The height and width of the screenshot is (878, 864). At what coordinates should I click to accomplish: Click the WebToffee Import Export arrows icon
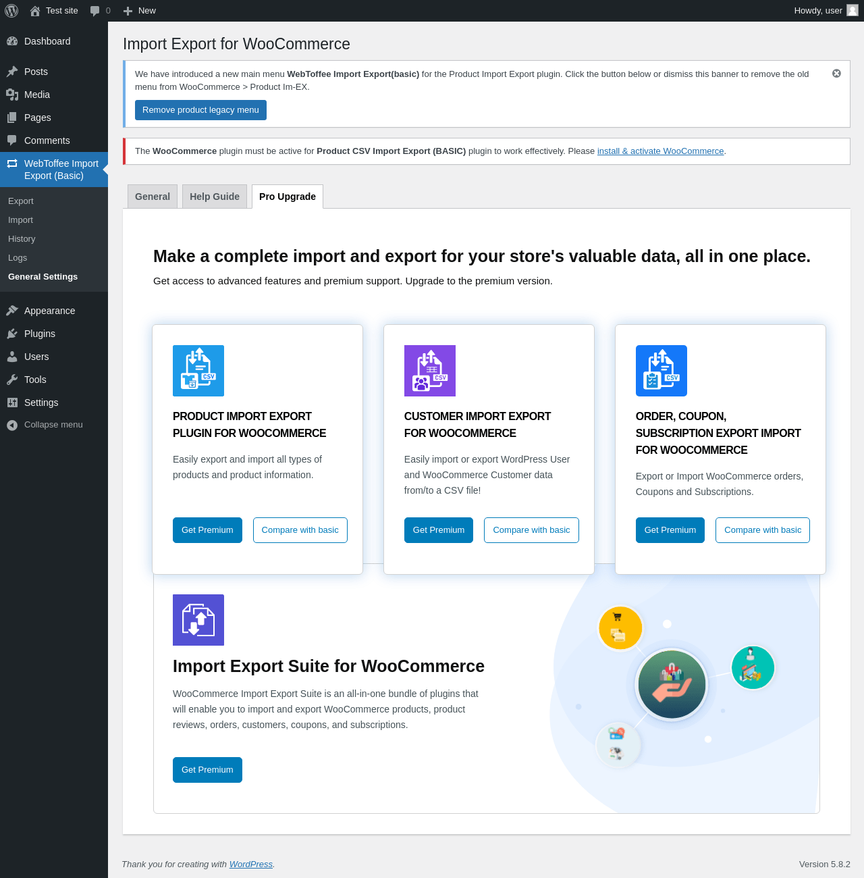click(12, 163)
